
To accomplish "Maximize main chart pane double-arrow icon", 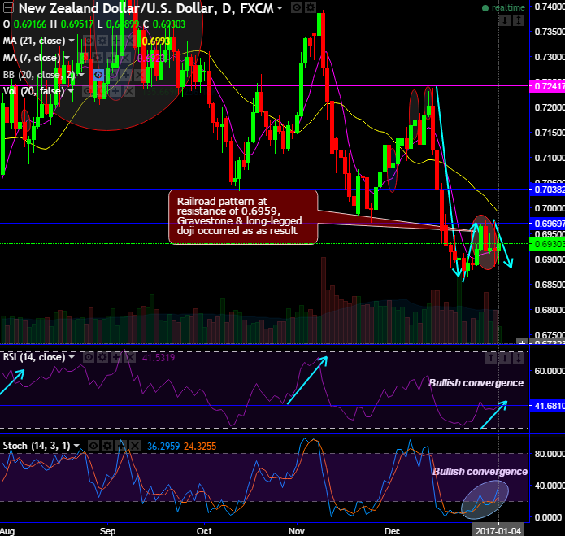I will [519, 20].
